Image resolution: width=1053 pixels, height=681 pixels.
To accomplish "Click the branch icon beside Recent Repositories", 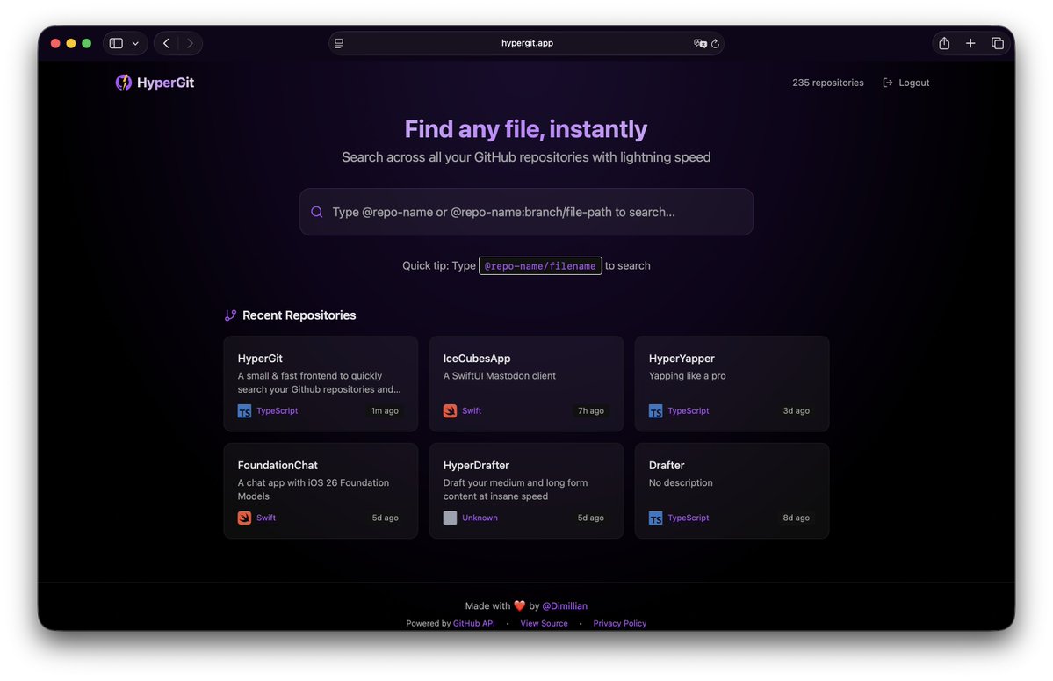I will click(x=230, y=315).
